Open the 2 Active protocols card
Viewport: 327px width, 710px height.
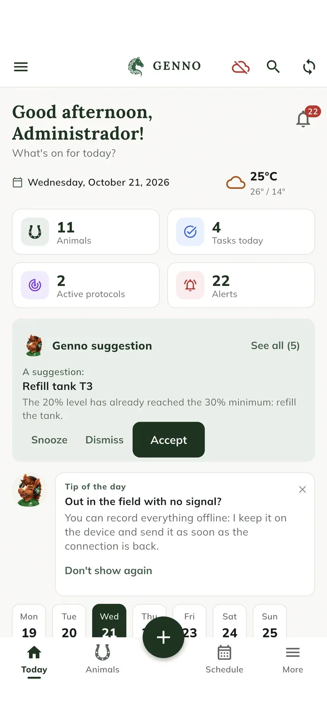pos(86,285)
